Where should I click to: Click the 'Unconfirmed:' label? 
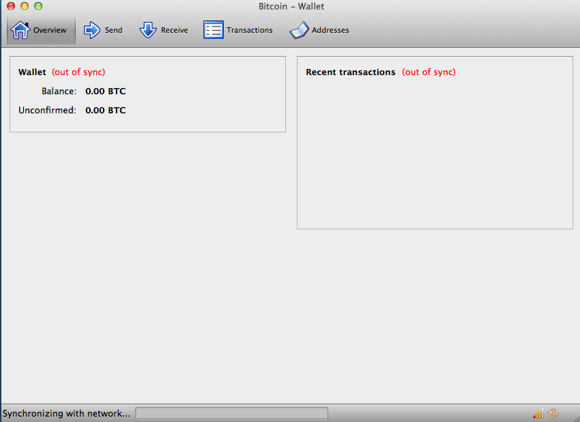47,111
